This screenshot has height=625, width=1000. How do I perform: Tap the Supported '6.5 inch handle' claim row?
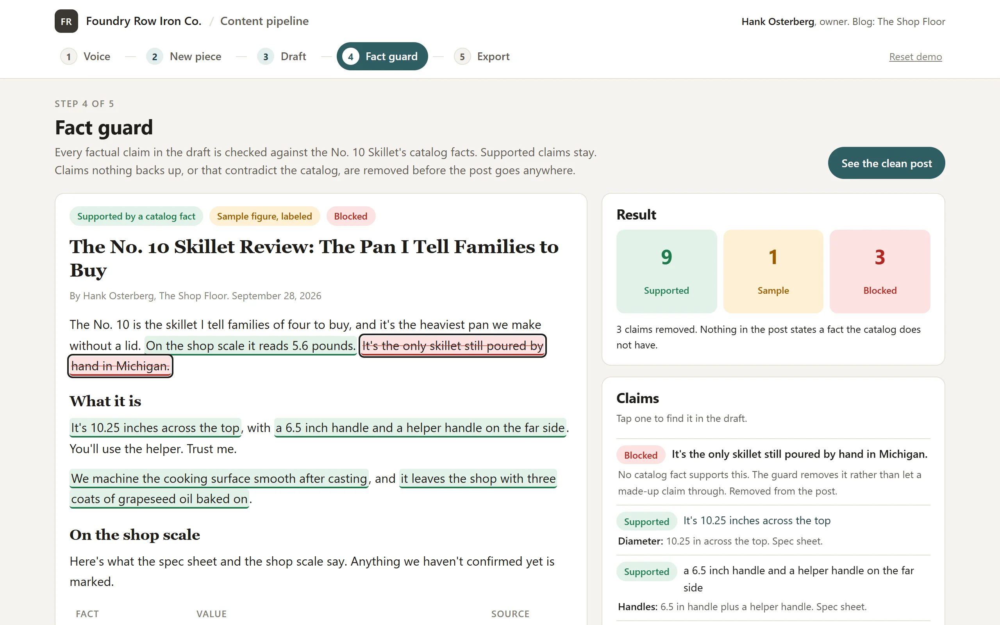pos(773,588)
